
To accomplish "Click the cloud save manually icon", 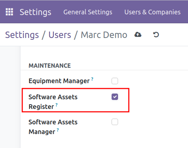I will tap(138, 35).
